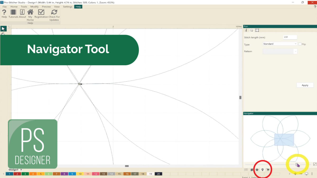Open the shopping cart in the Navigator bar

(x=268, y=170)
